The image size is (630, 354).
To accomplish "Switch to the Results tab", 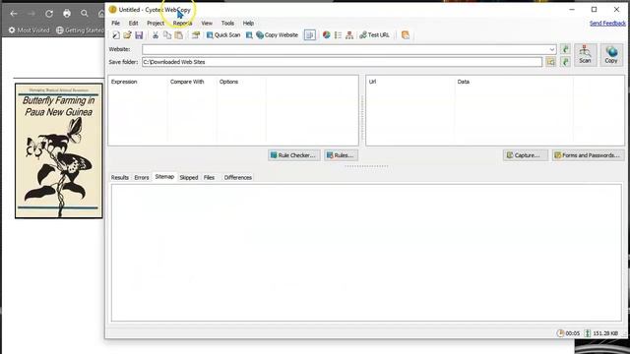I will [120, 177].
